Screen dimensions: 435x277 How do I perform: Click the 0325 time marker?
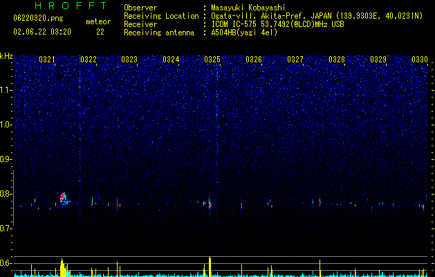(212, 60)
